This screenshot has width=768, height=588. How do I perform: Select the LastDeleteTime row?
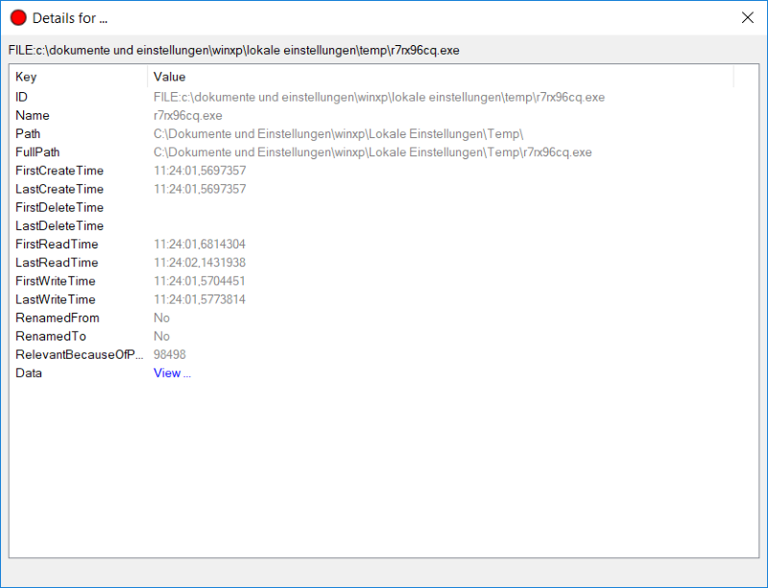click(59, 225)
